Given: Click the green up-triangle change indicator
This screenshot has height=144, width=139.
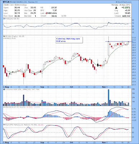Looking at the screenshot, I should [x=116, y=8].
